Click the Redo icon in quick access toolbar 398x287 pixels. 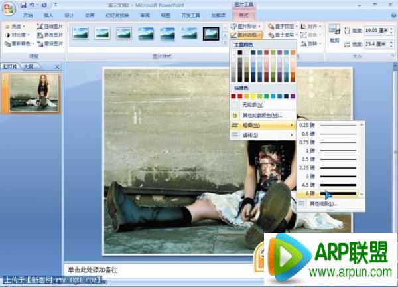[x=44, y=5]
